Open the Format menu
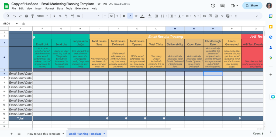276x137 pixels. click(49, 8)
